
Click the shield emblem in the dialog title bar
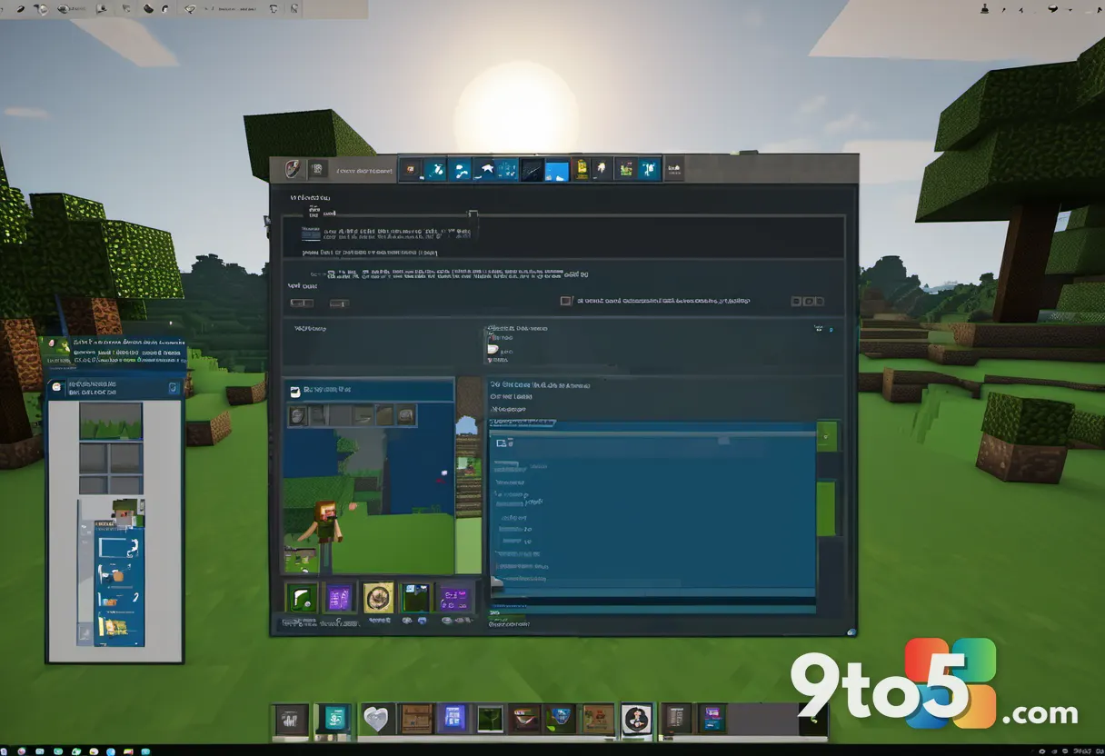(x=293, y=168)
